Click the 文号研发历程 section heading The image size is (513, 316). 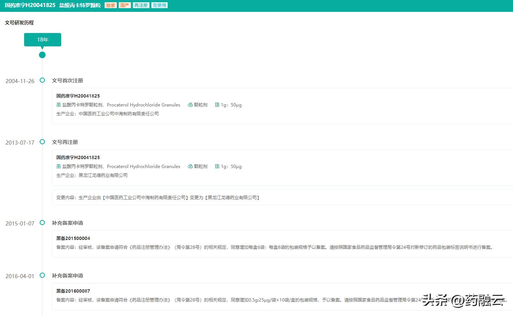point(19,23)
